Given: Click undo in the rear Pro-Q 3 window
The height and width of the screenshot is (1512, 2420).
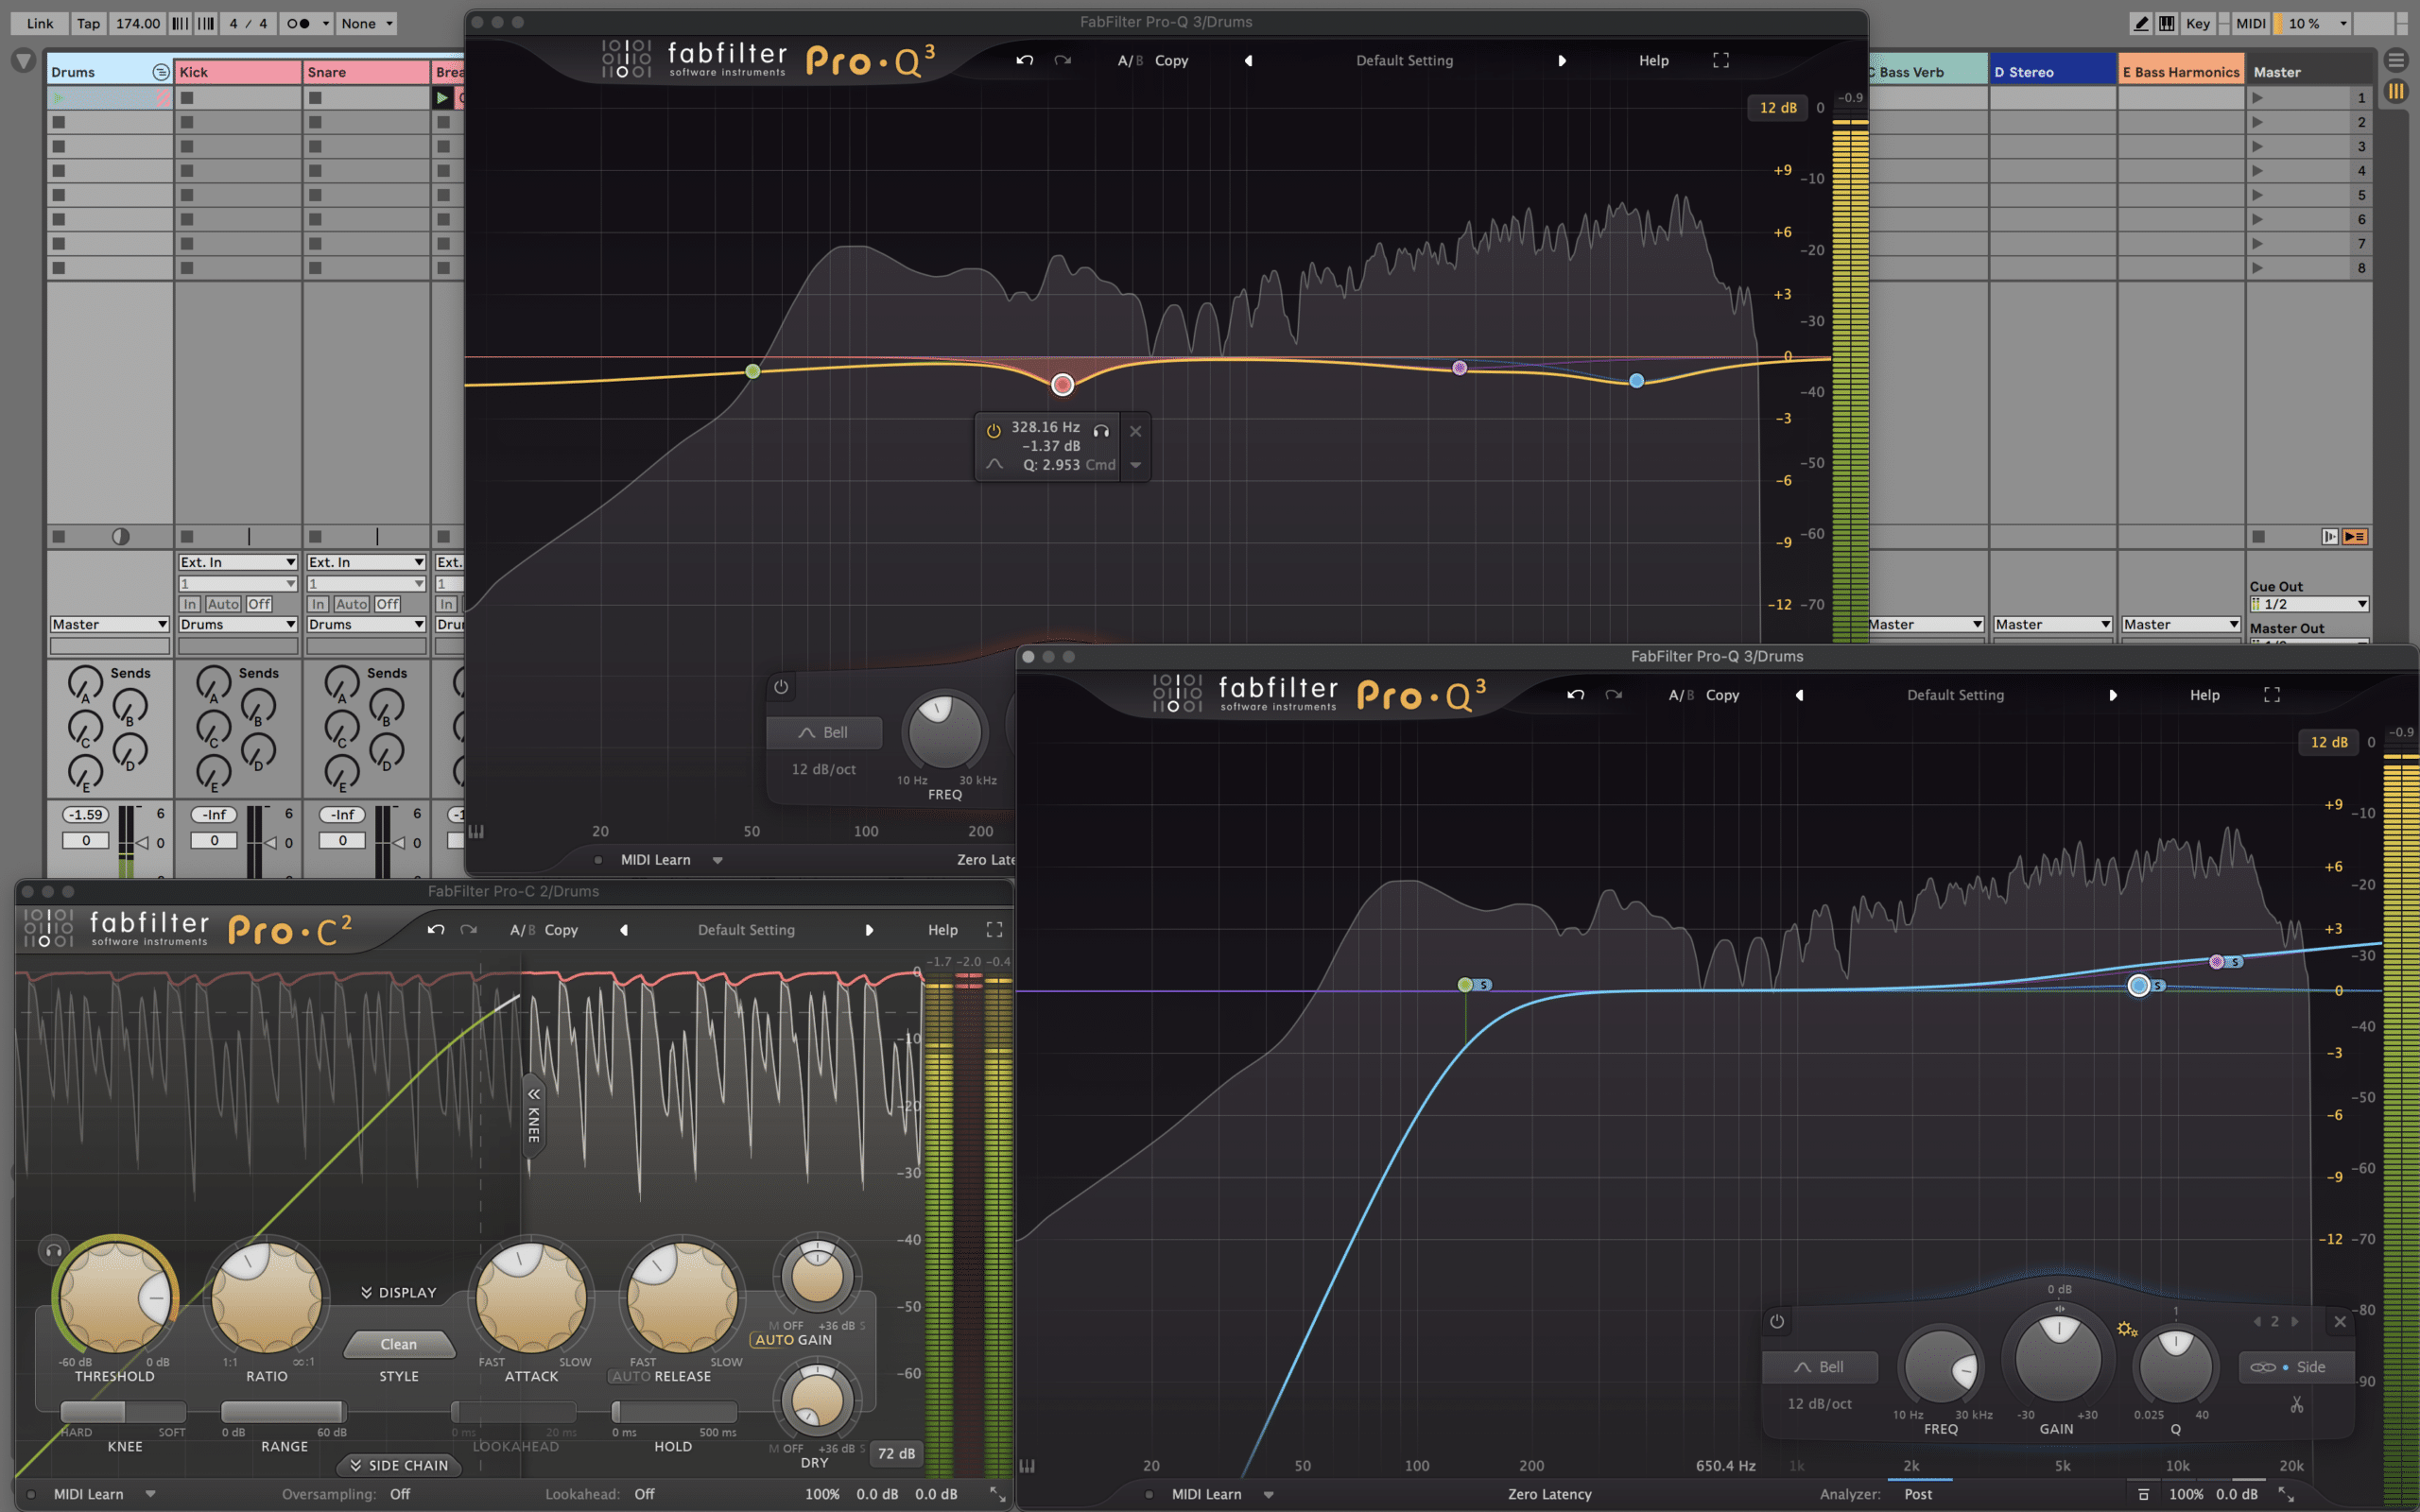Looking at the screenshot, I should point(1025,60).
